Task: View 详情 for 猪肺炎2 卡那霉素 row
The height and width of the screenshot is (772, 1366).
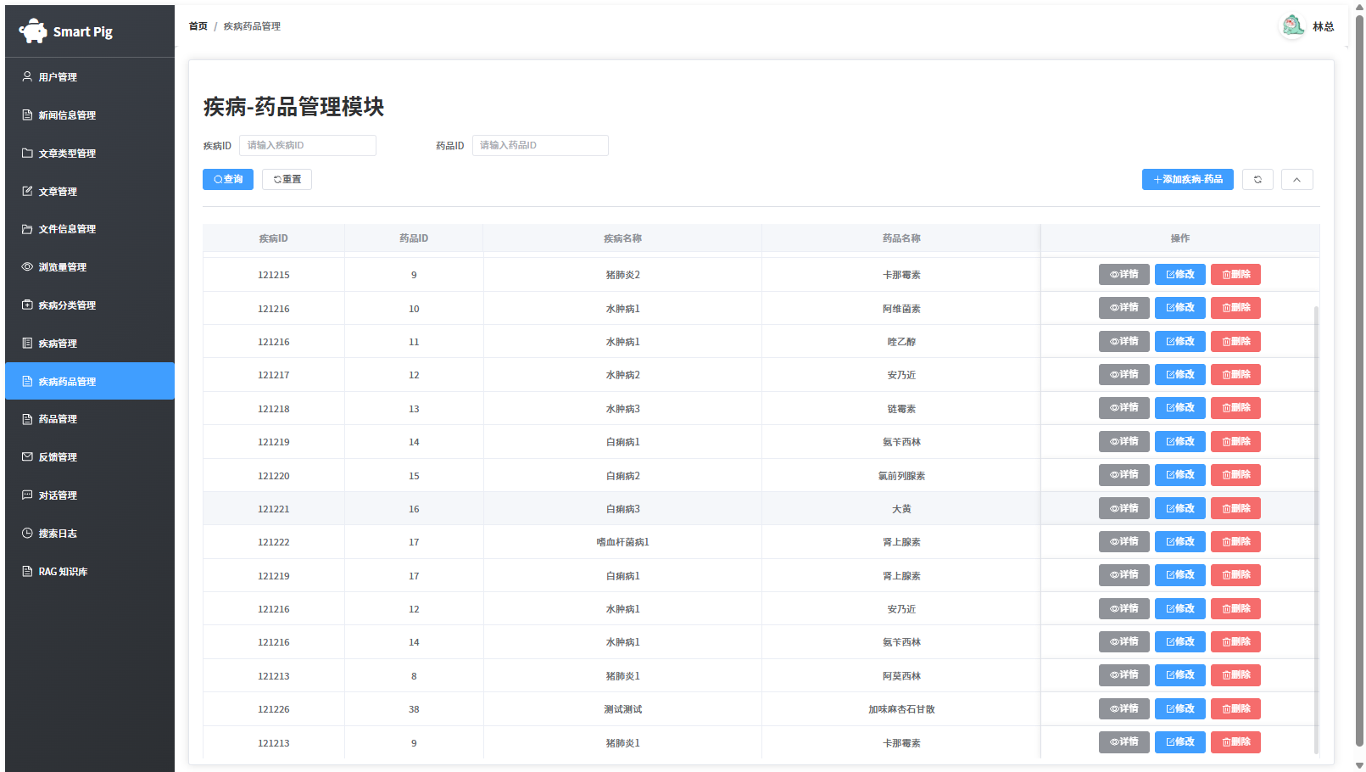Action: (1124, 274)
